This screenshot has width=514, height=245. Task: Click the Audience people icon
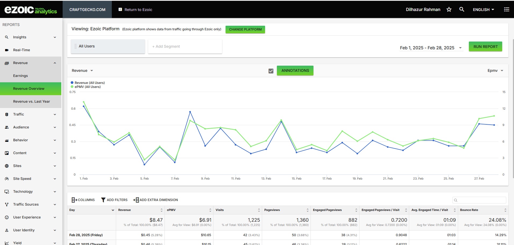(x=7, y=127)
